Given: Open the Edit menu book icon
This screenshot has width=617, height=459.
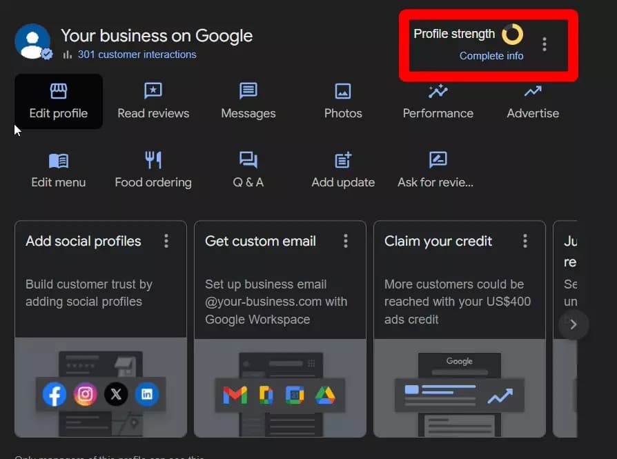Looking at the screenshot, I should (x=59, y=160).
